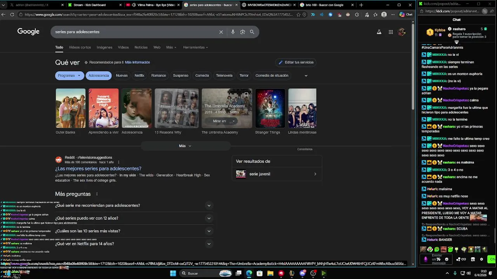Open Edge Copilot Chat button

[406, 14]
